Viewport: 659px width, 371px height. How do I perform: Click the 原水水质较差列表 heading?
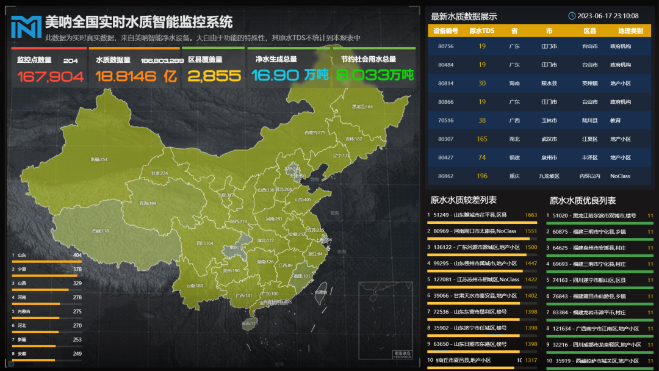point(463,200)
